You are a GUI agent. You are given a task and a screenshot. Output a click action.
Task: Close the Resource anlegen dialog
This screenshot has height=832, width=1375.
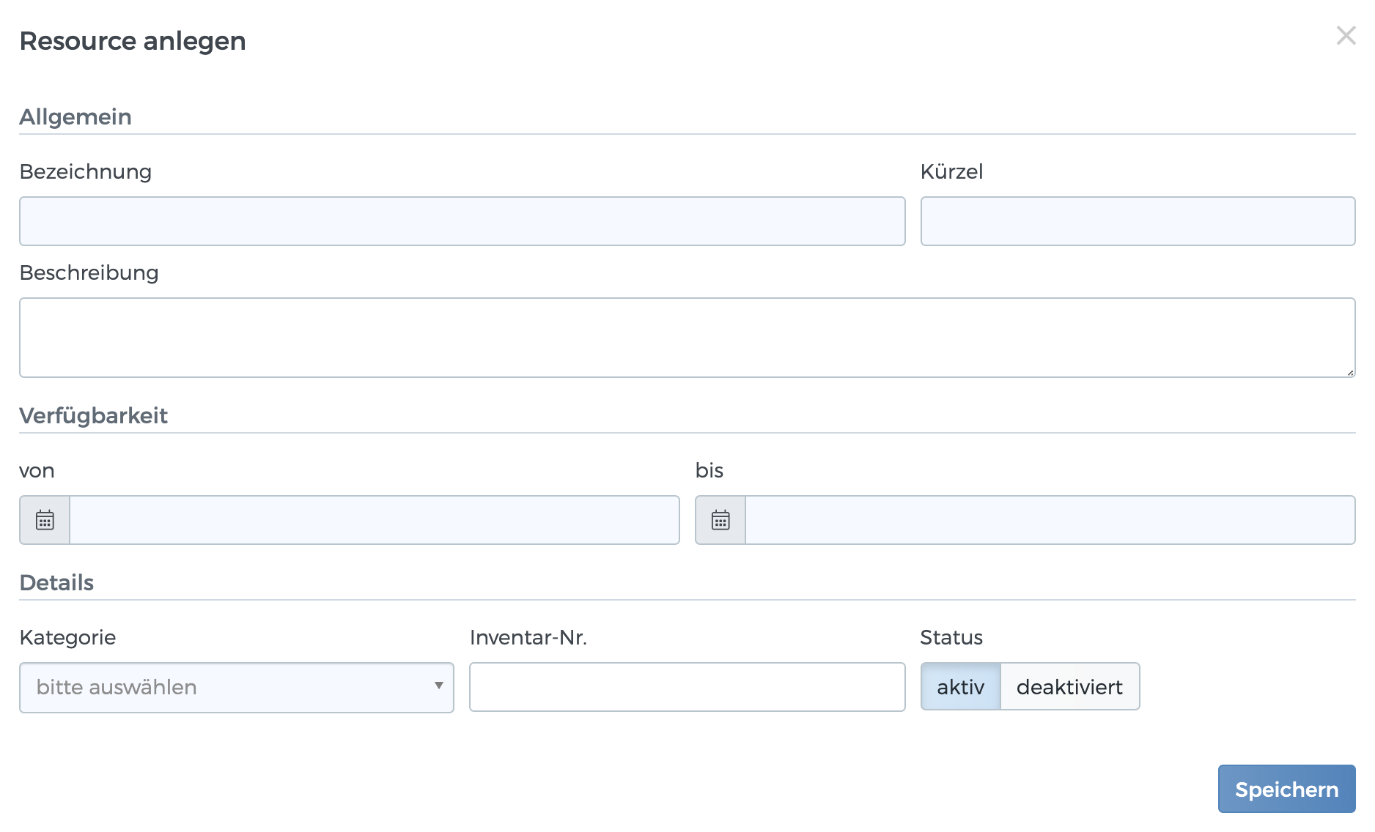[1345, 35]
